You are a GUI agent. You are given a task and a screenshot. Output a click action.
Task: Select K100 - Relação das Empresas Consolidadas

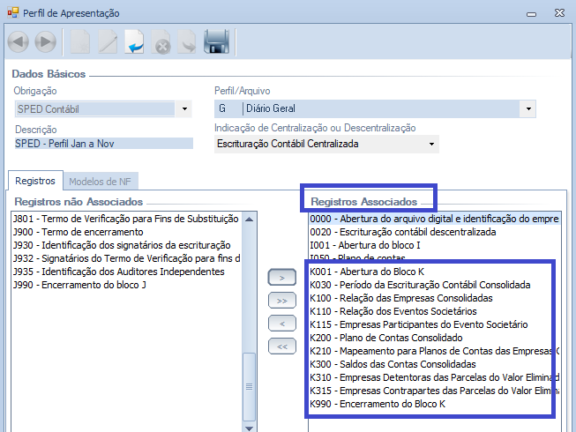[x=435, y=298]
